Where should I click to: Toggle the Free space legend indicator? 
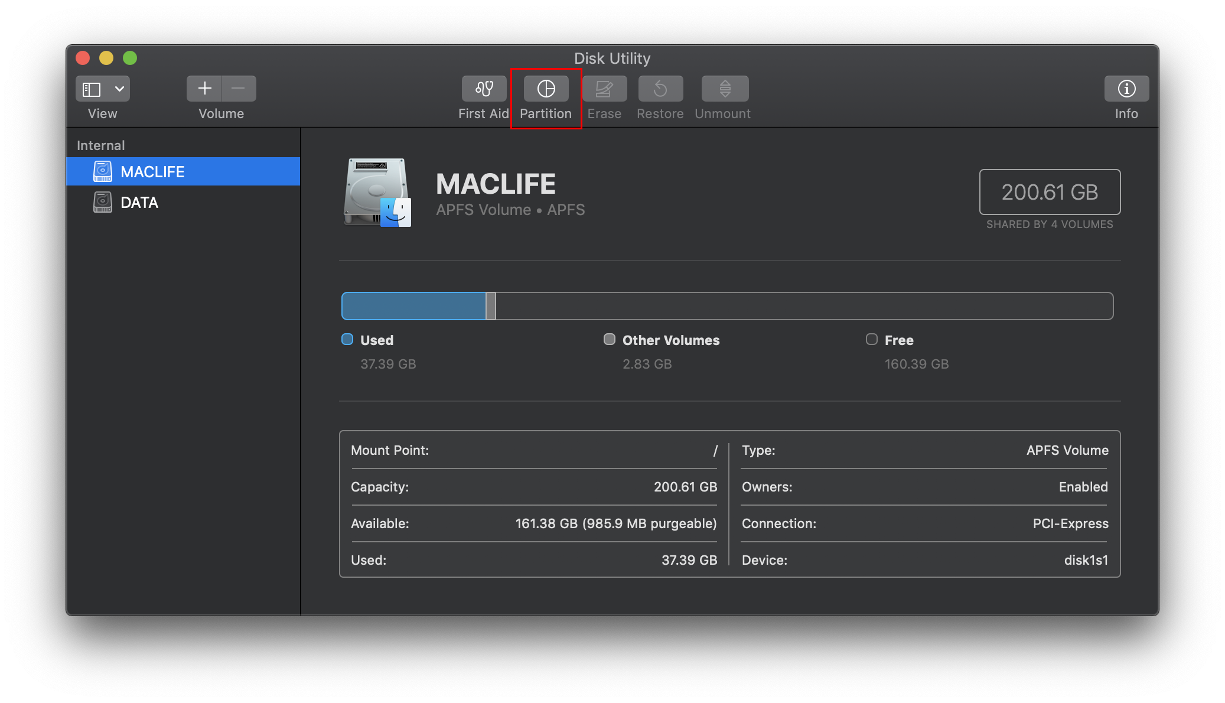point(871,339)
